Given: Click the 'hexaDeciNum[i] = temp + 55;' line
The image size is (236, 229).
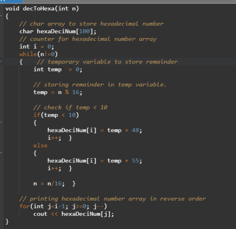Looking at the screenshot, I should [95, 161].
